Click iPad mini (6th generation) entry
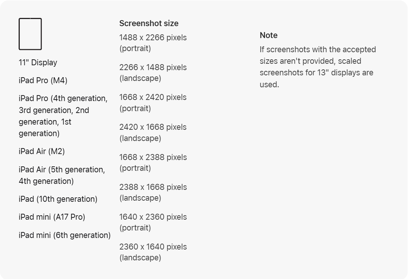408x279 pixels. [x=64, y=235]
